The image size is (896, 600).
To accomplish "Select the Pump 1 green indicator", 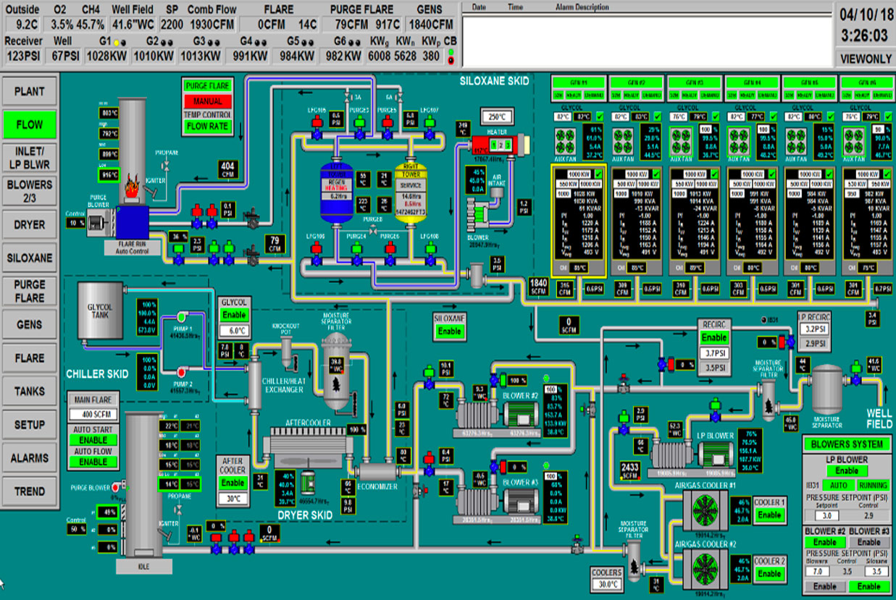I will tap(180, 317).
